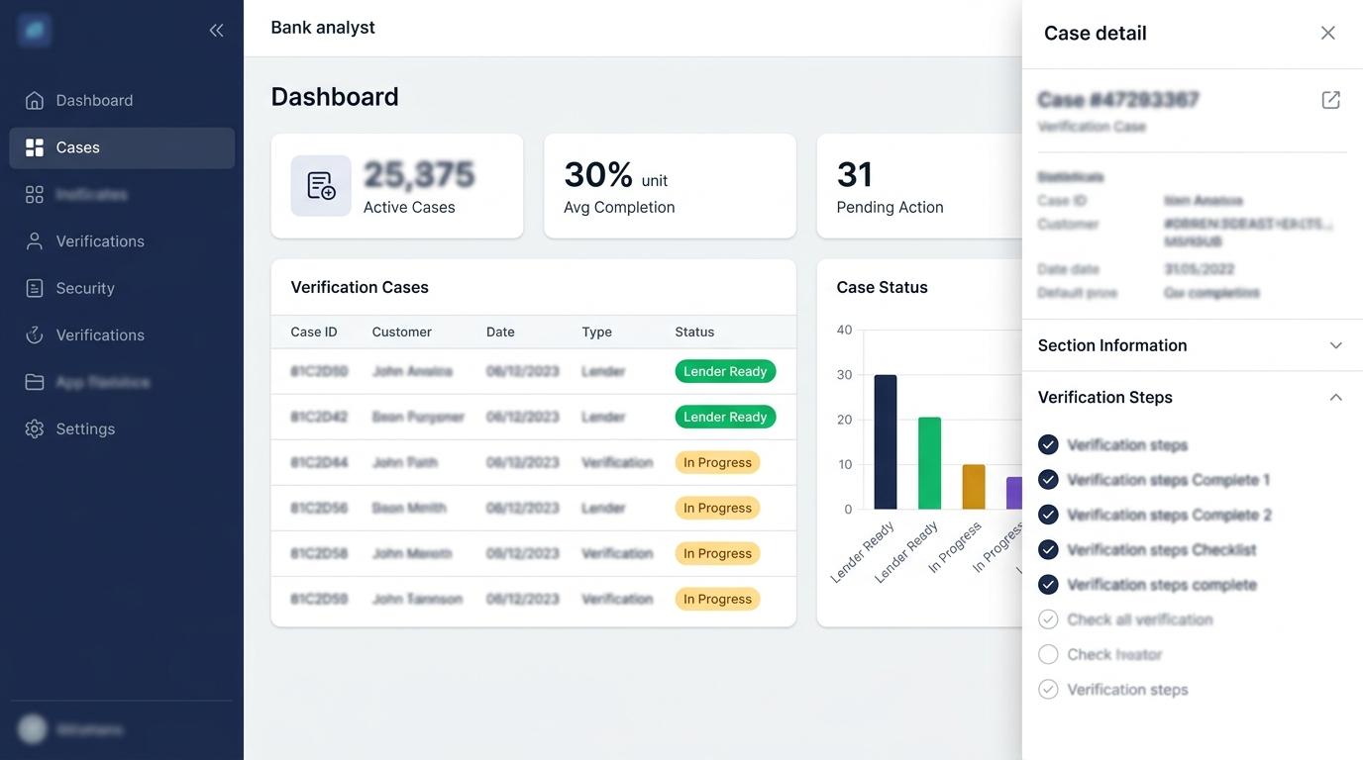This screenshot has height=760, width=1363.
Task: Click the green bar in Case Status chart
Action: click(929, 463)
